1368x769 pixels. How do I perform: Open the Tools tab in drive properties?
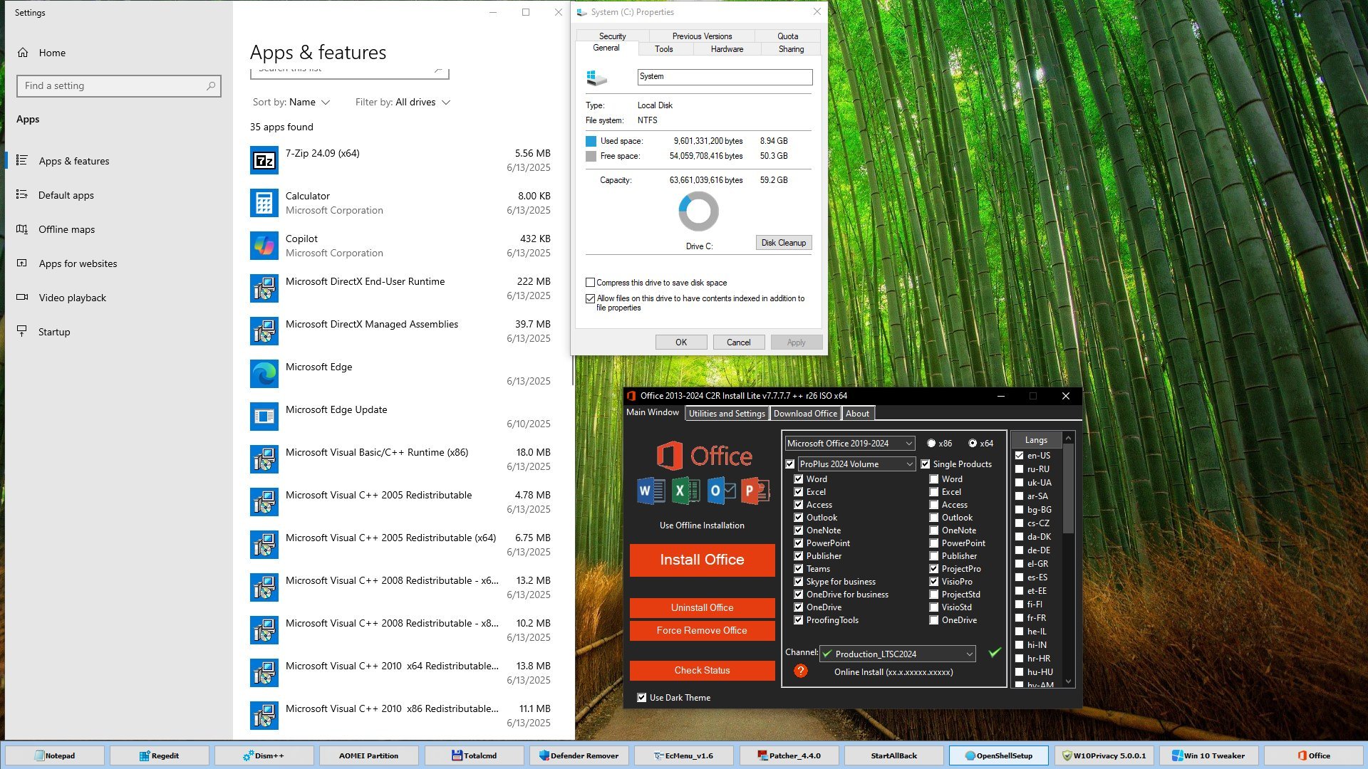point(663,49)
